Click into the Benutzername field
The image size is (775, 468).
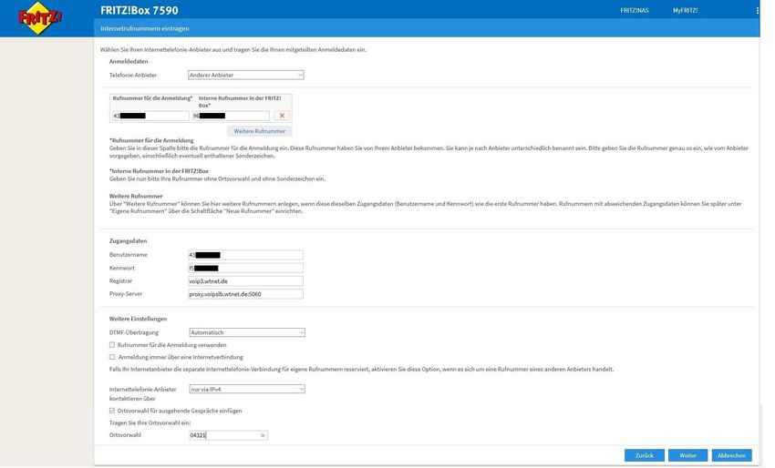(x=245, y=255)
